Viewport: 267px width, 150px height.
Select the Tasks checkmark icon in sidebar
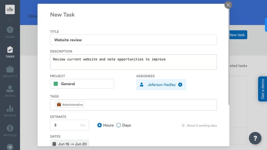click(10, 50)
